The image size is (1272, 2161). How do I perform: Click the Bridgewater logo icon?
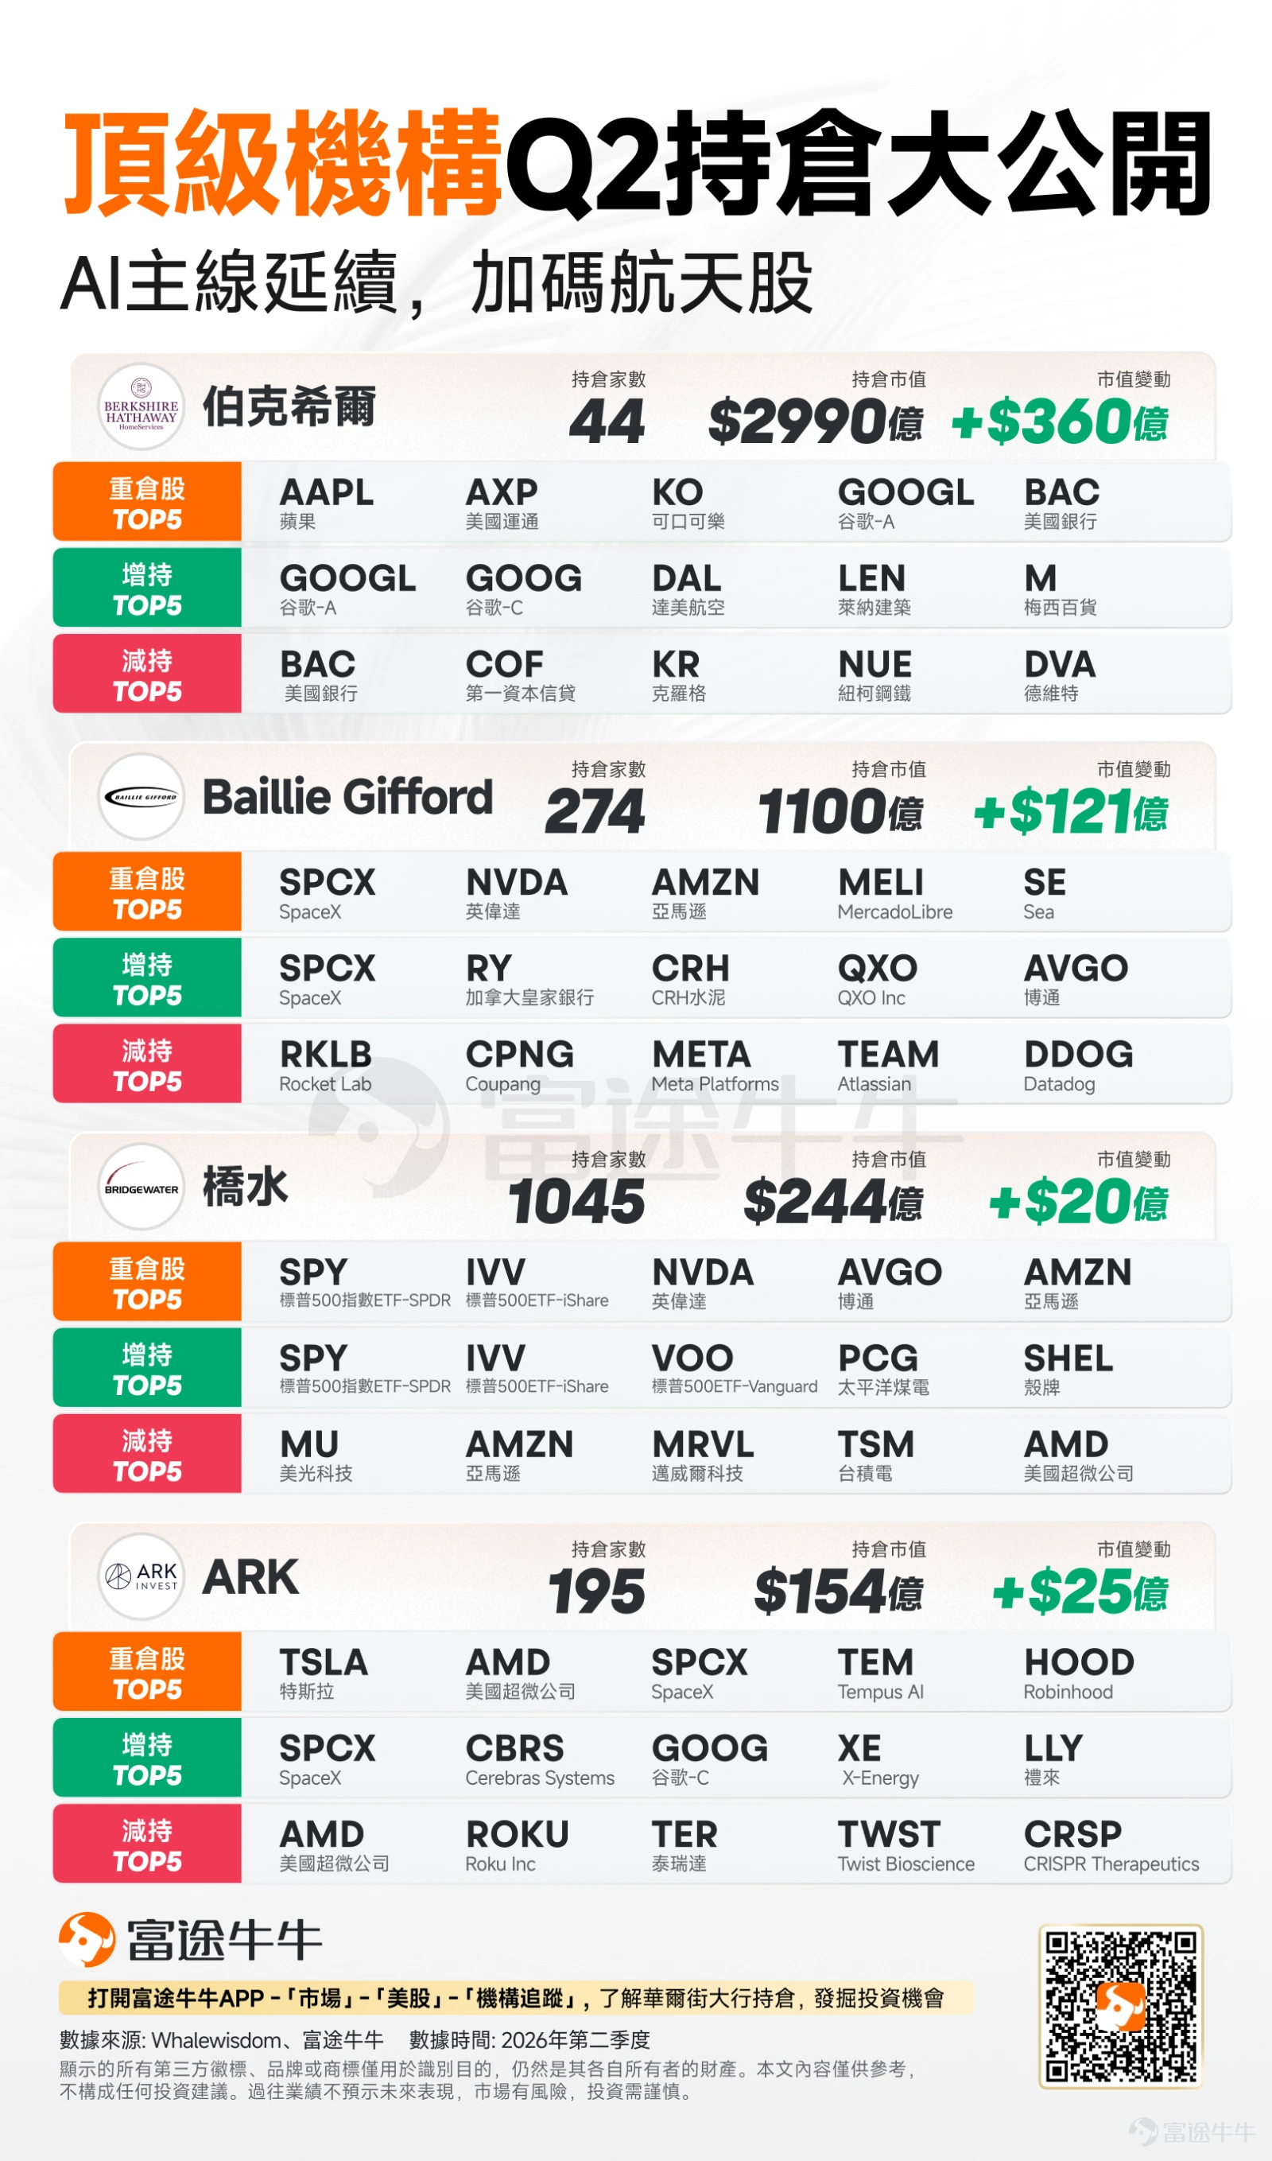point(142,1187)
